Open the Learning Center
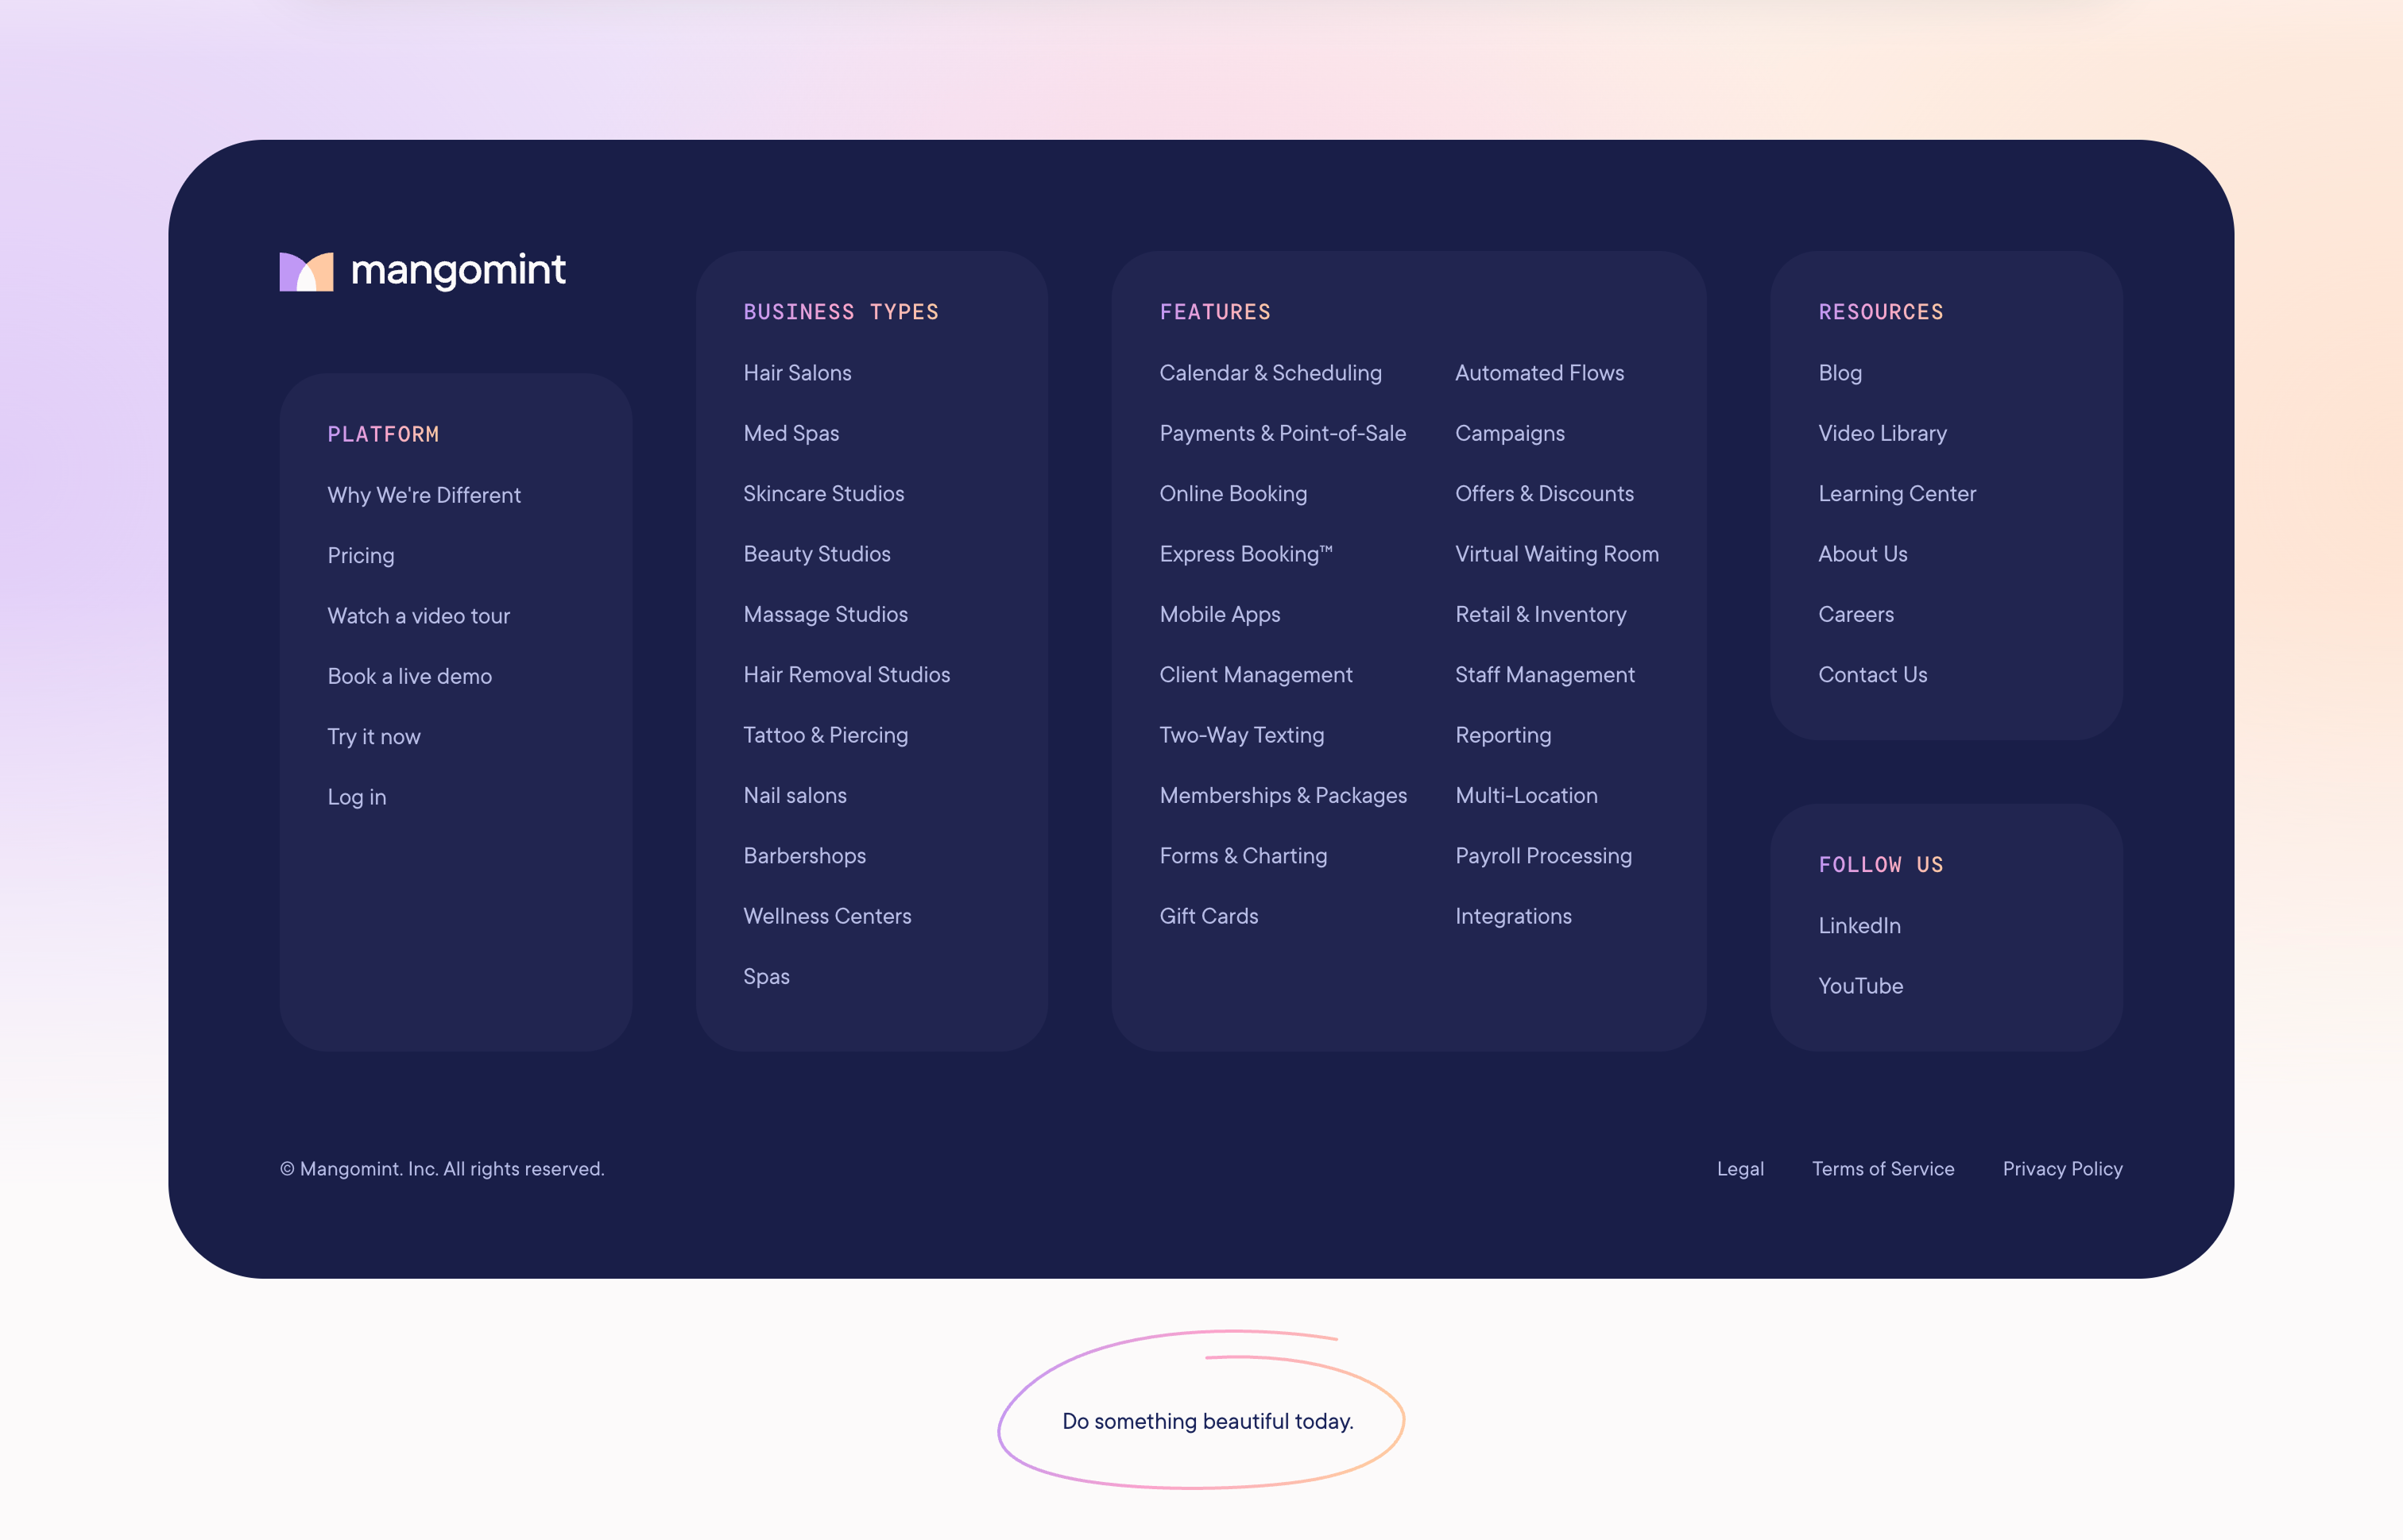This screenshot has width=2403, height=1540. [x=1897, y=493]
